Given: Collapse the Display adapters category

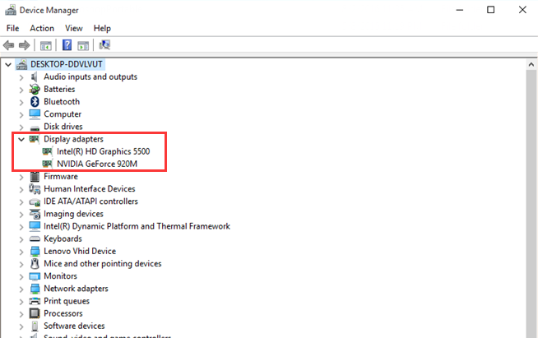Looking at the screenshot, I should (21, 140).
